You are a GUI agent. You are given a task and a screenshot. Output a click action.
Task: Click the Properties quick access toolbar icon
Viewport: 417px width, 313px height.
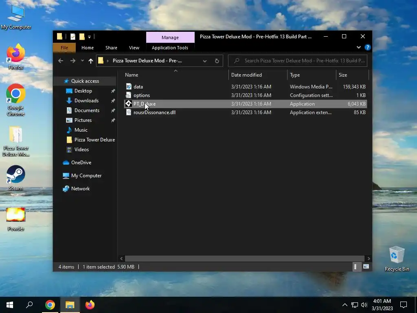pos(72,37)
